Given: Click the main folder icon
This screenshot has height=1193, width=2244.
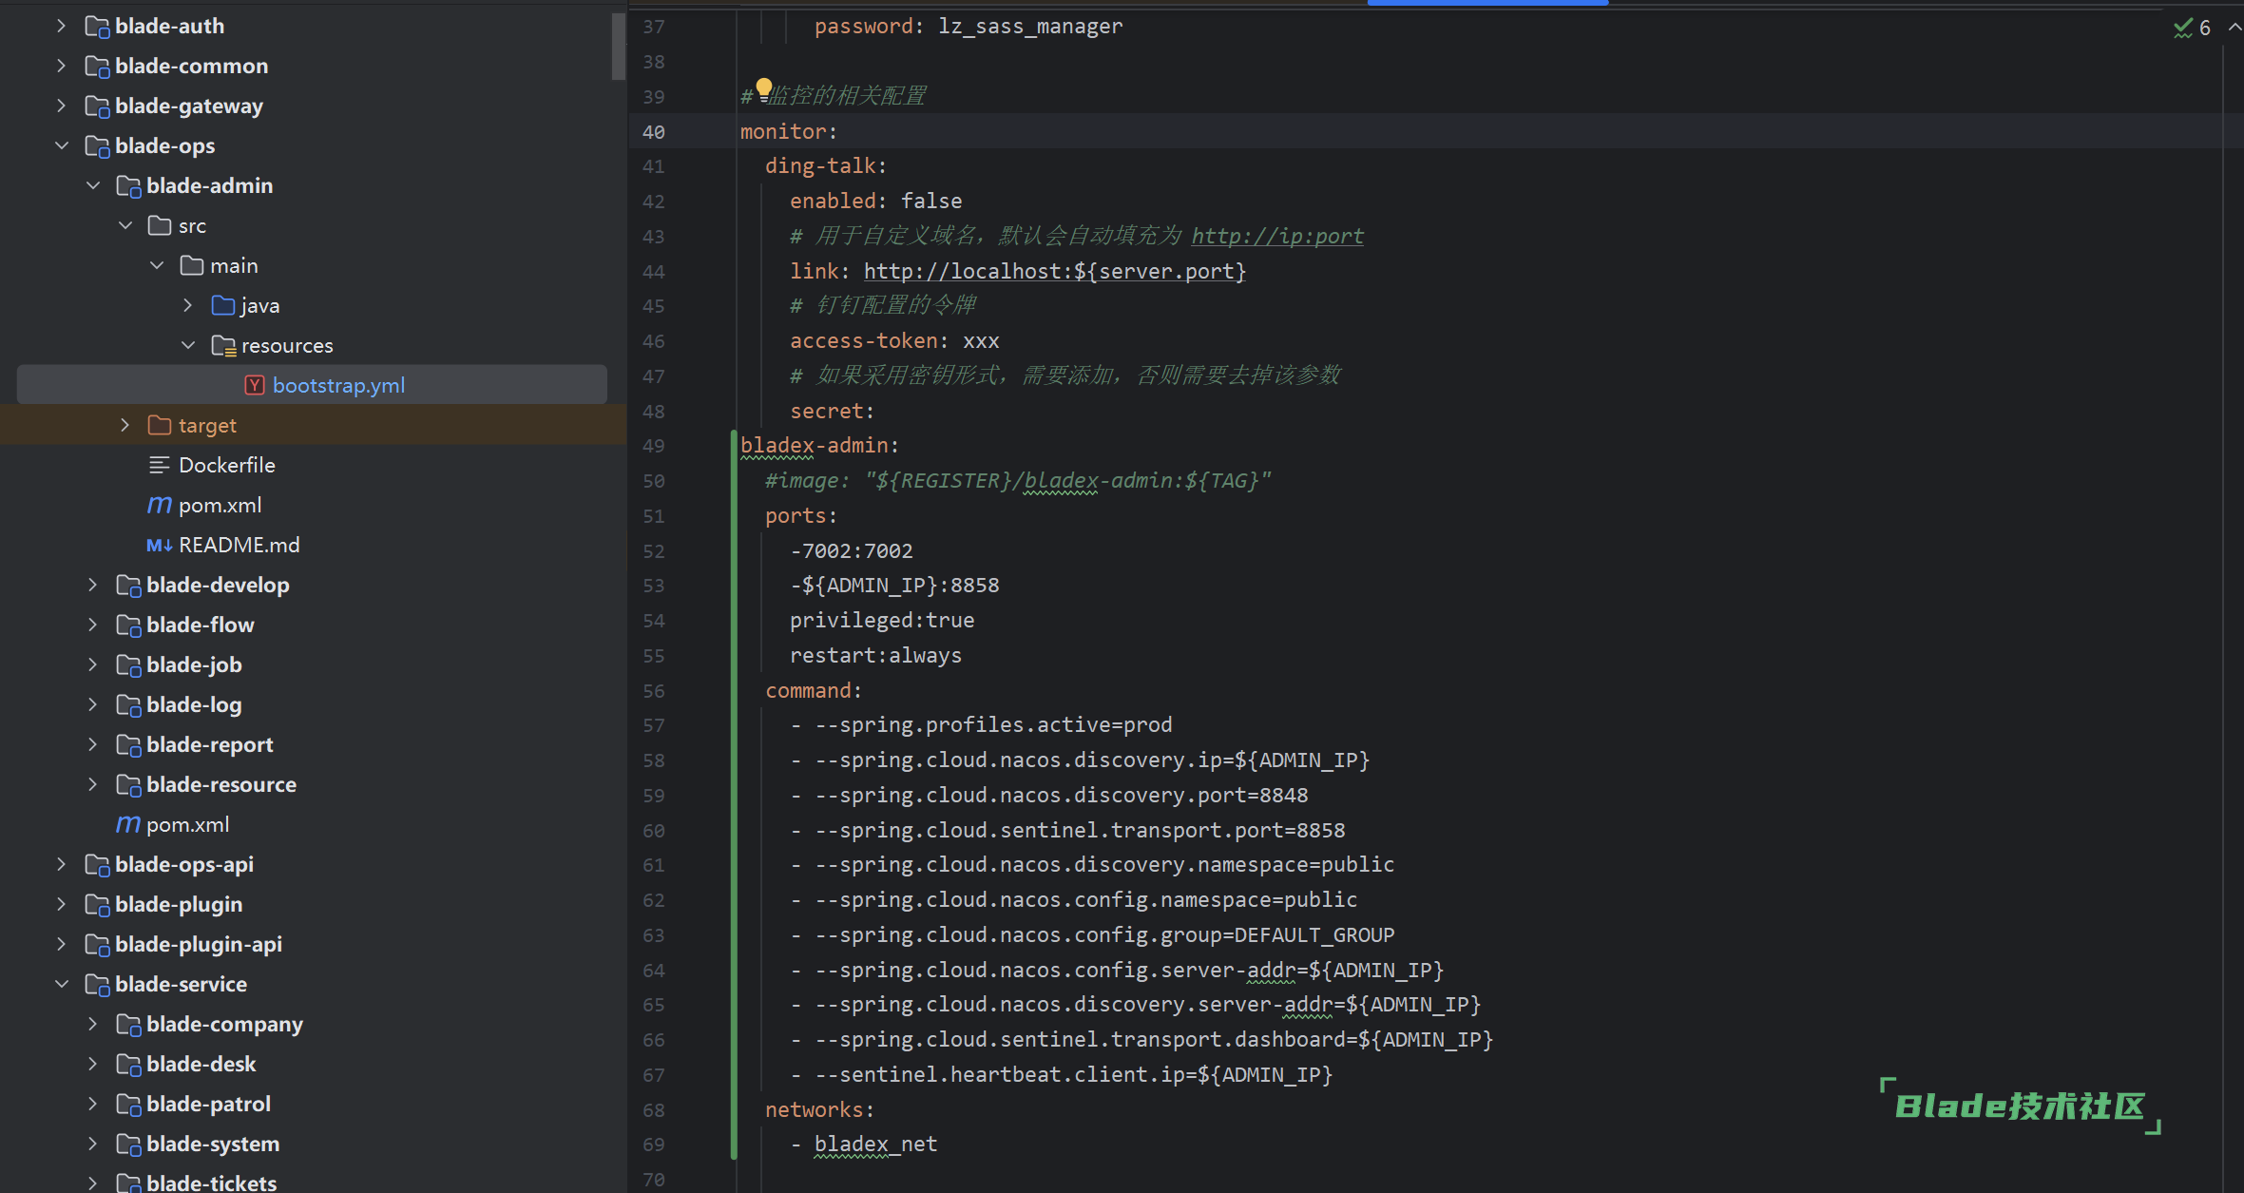Looking at the screenshot, I should pos(191,266).
